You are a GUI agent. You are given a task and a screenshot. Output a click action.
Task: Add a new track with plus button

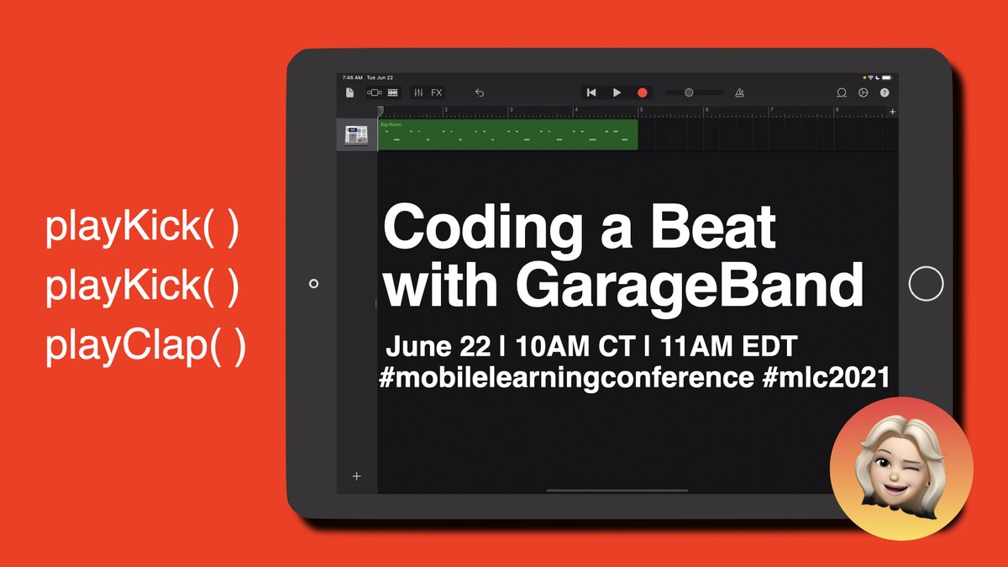click(356, 476)
